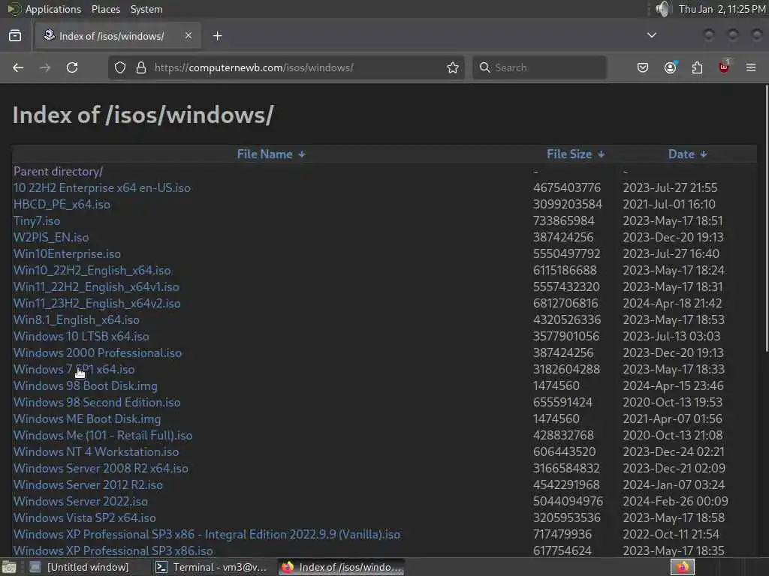Download Win11_22H2_English_x64v1.iso
The image size is (769, 576).
96,287
